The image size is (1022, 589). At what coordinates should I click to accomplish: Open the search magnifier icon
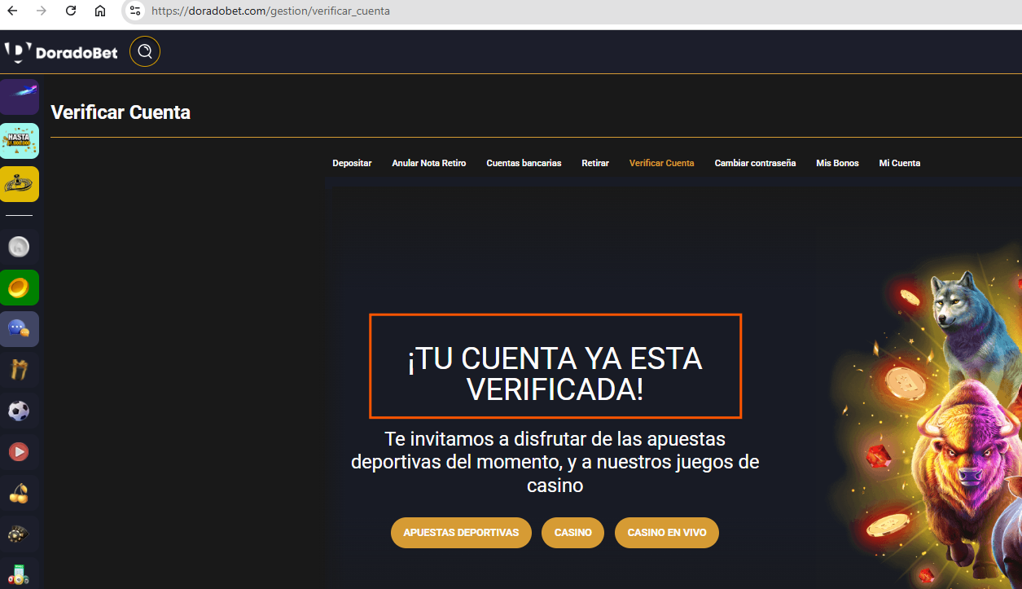(x=145, y=52)
